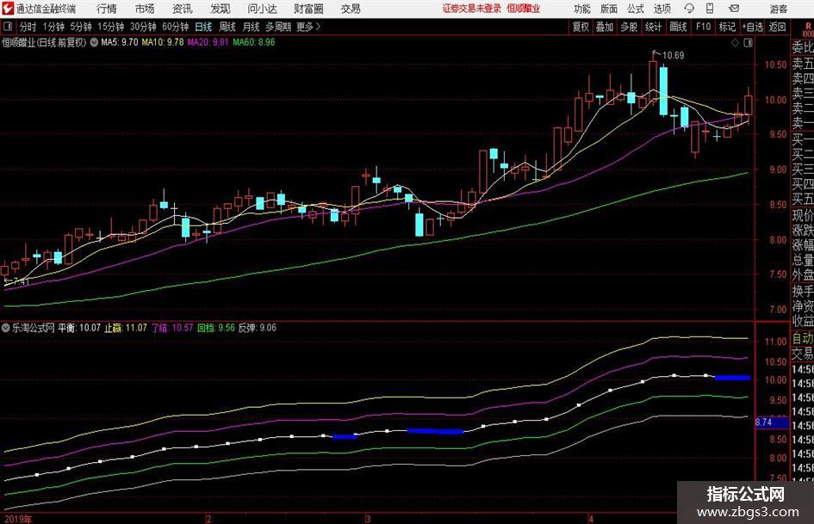Screen dimensions: 814x524
Task: Expand main chart indicator dropdown beside 恒顺醋业
Action: [94, 42]
